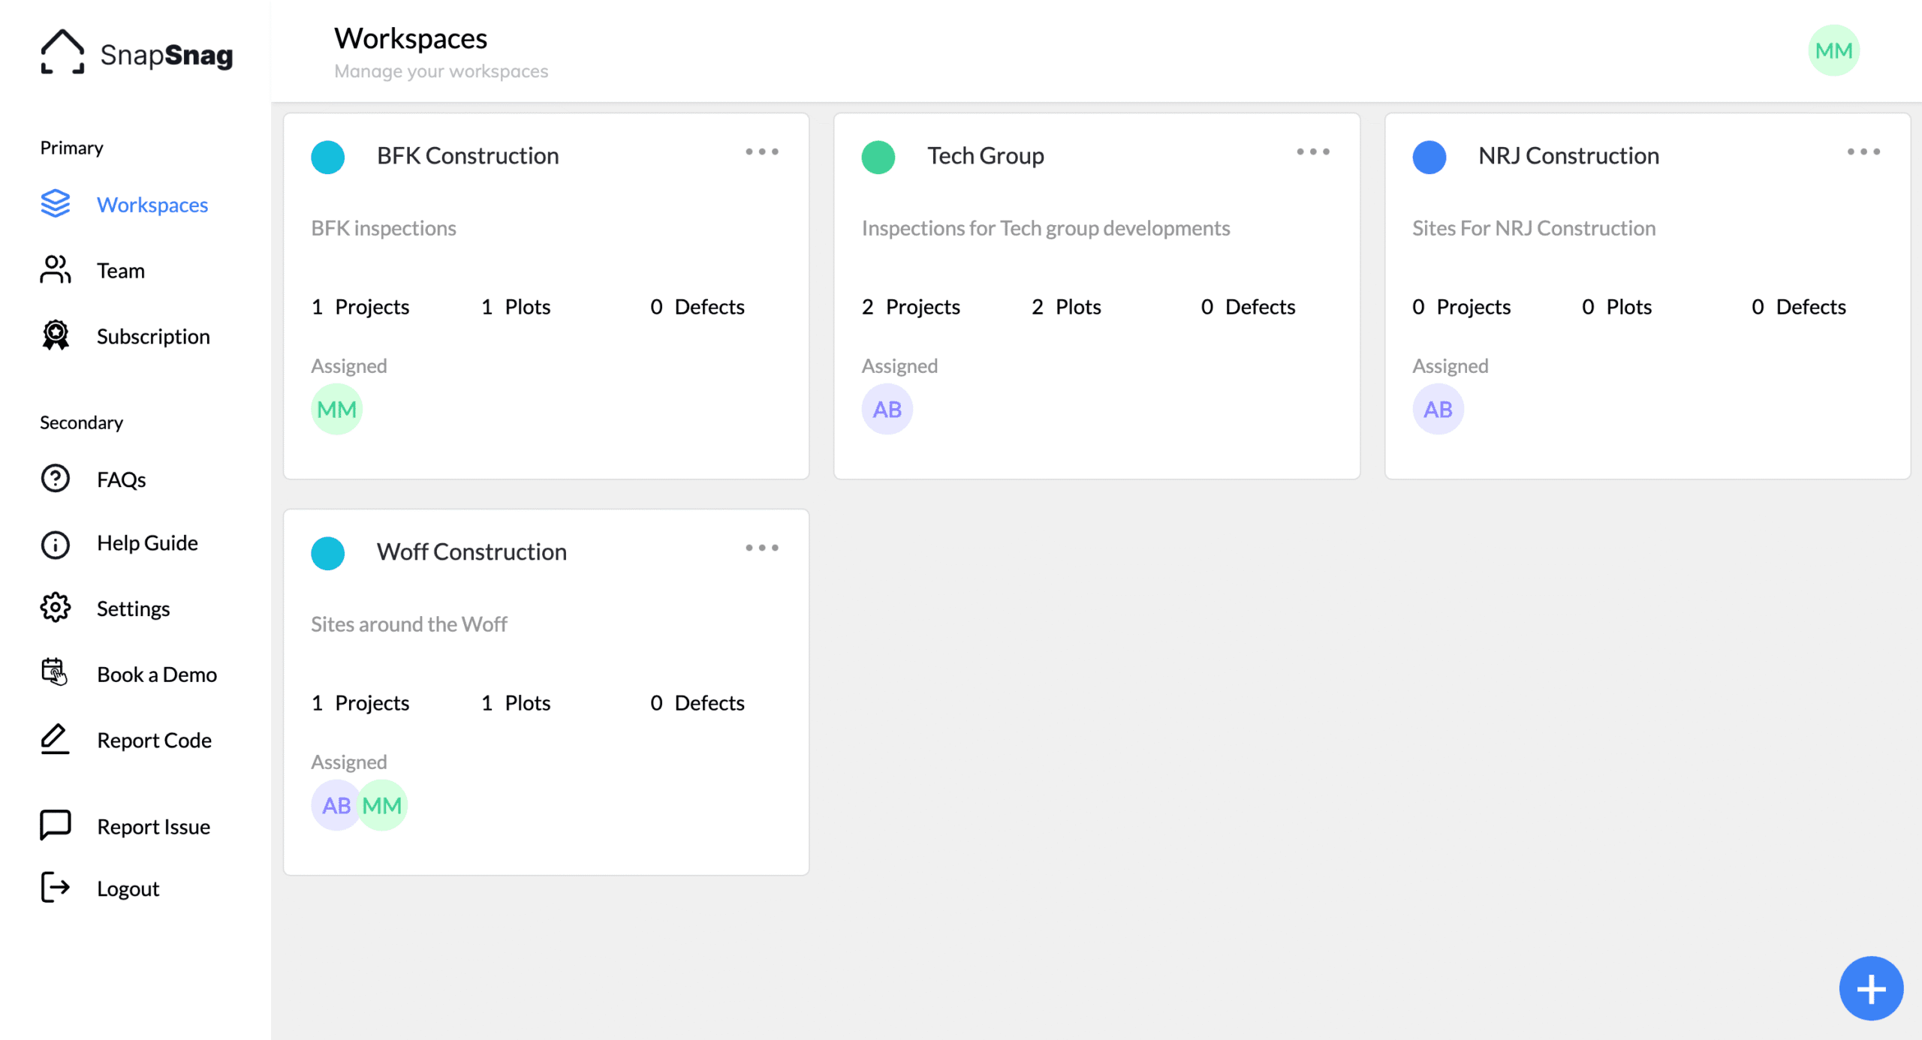Open the Workspaces layers icon
The height and width of the screenshot is (1040, 1922).
pos(55,204)
